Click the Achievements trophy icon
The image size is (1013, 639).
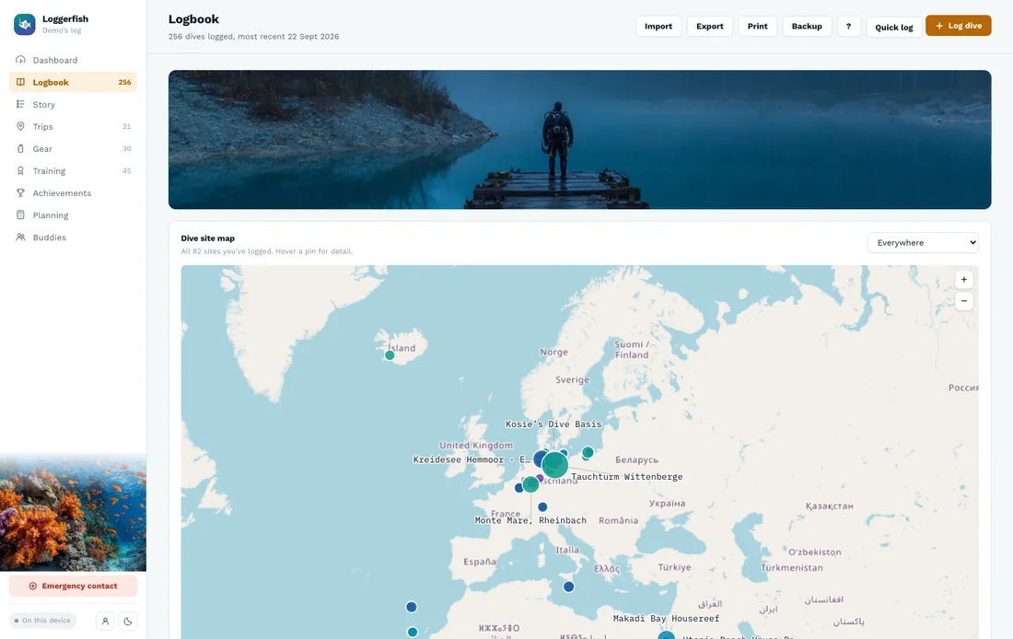[20, 193]
